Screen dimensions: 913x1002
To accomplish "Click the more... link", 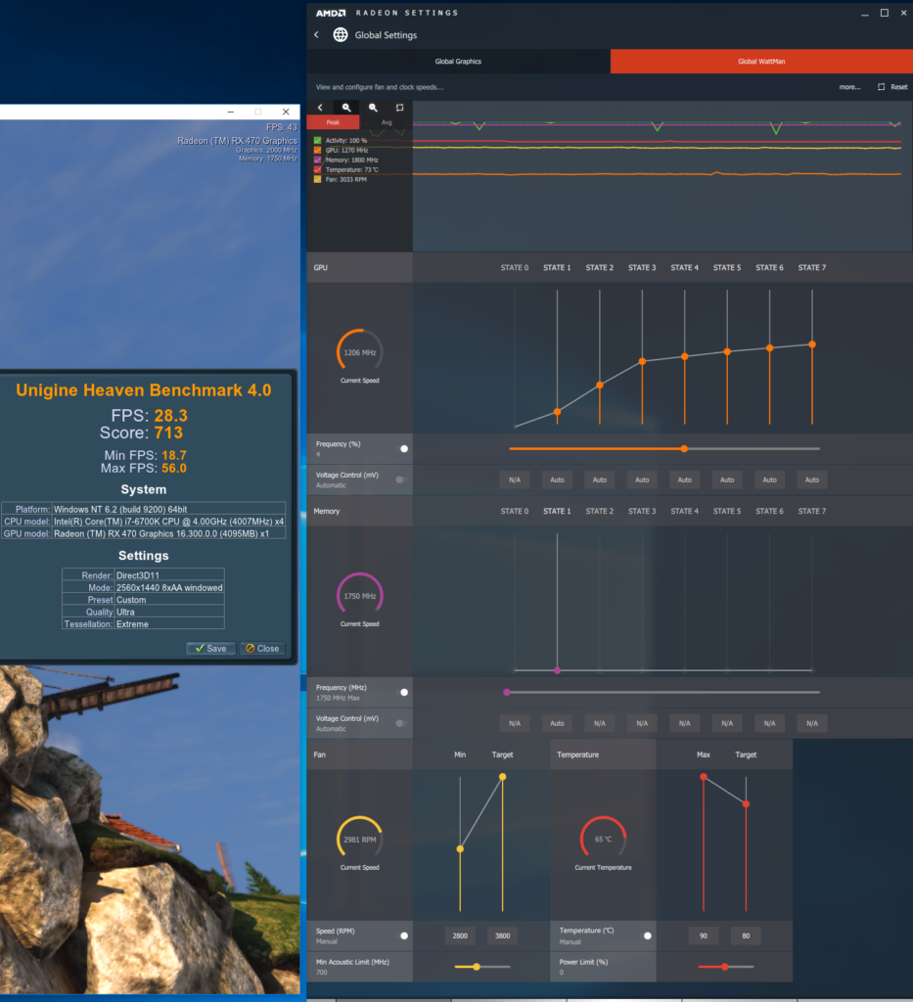I will click(x=849, y=87).
